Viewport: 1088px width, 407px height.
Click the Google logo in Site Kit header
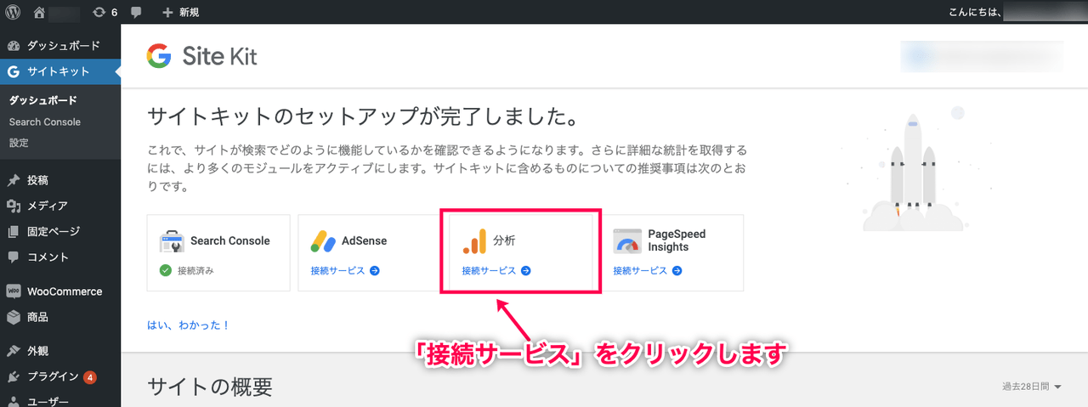pyautogui.click(x=159, y=56)
